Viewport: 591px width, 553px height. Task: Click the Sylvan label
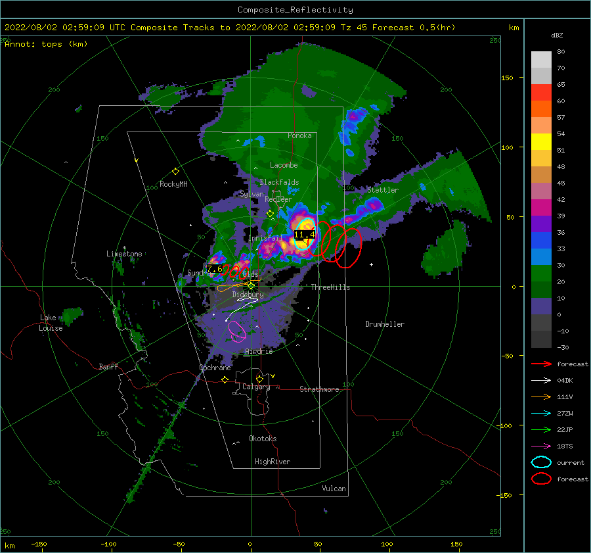252,194
